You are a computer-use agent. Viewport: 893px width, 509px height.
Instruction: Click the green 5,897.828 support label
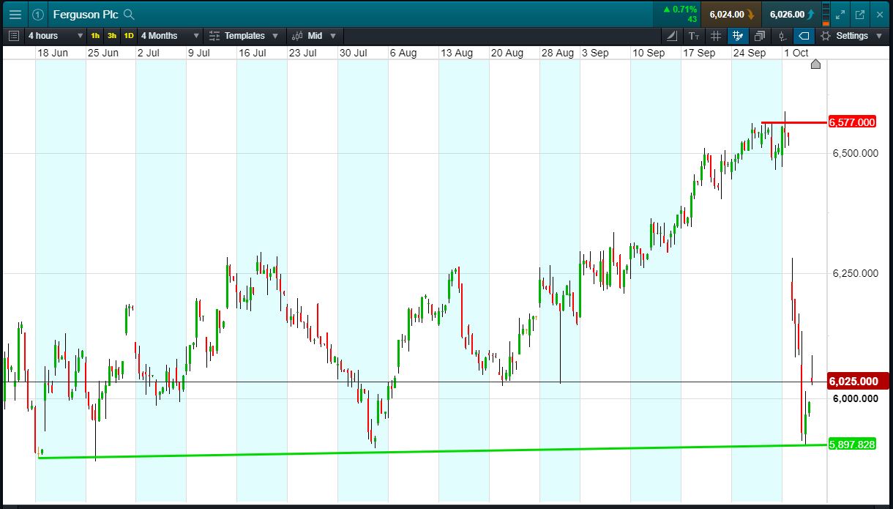852,445
